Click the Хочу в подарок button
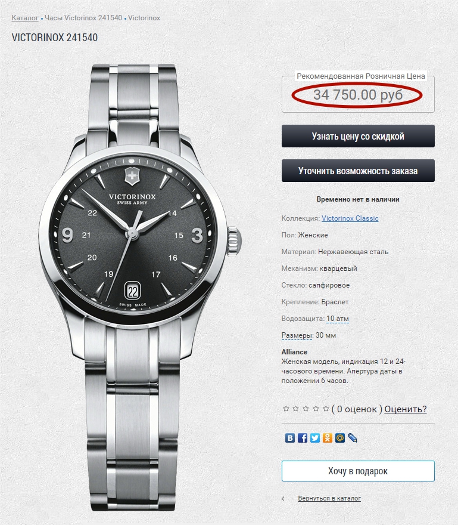 tap(358, 471)
